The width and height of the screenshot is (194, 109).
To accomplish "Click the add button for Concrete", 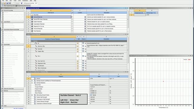I will coord(78,49).
